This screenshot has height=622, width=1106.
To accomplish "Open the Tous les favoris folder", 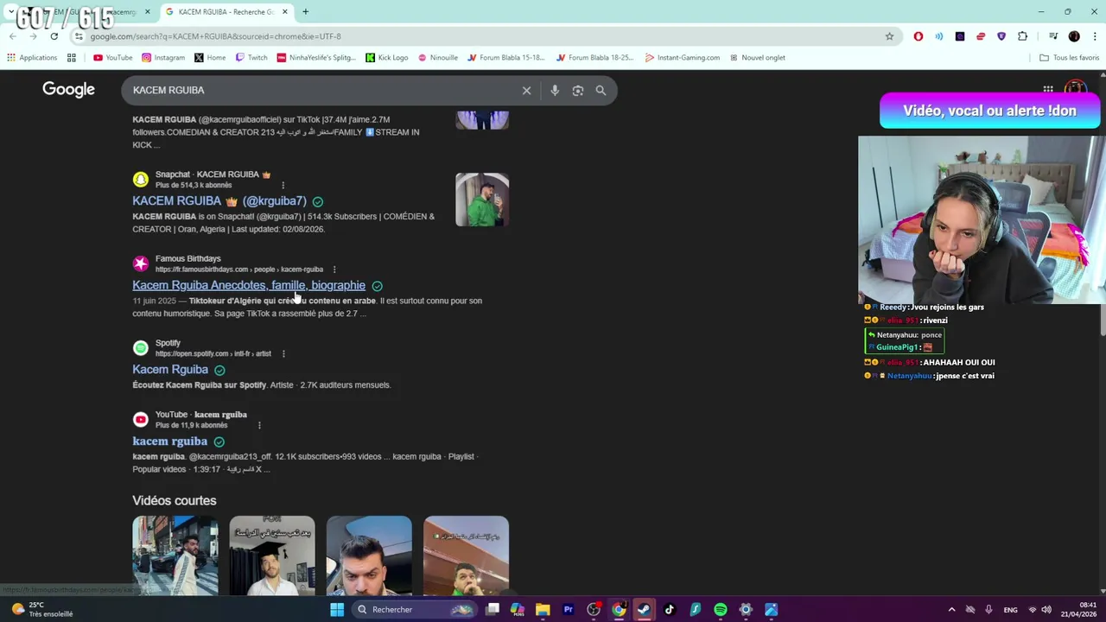I will tap(1069, 58).
